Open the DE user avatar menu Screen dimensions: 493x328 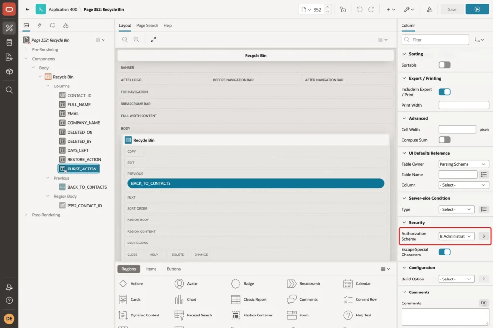[9, 318]
